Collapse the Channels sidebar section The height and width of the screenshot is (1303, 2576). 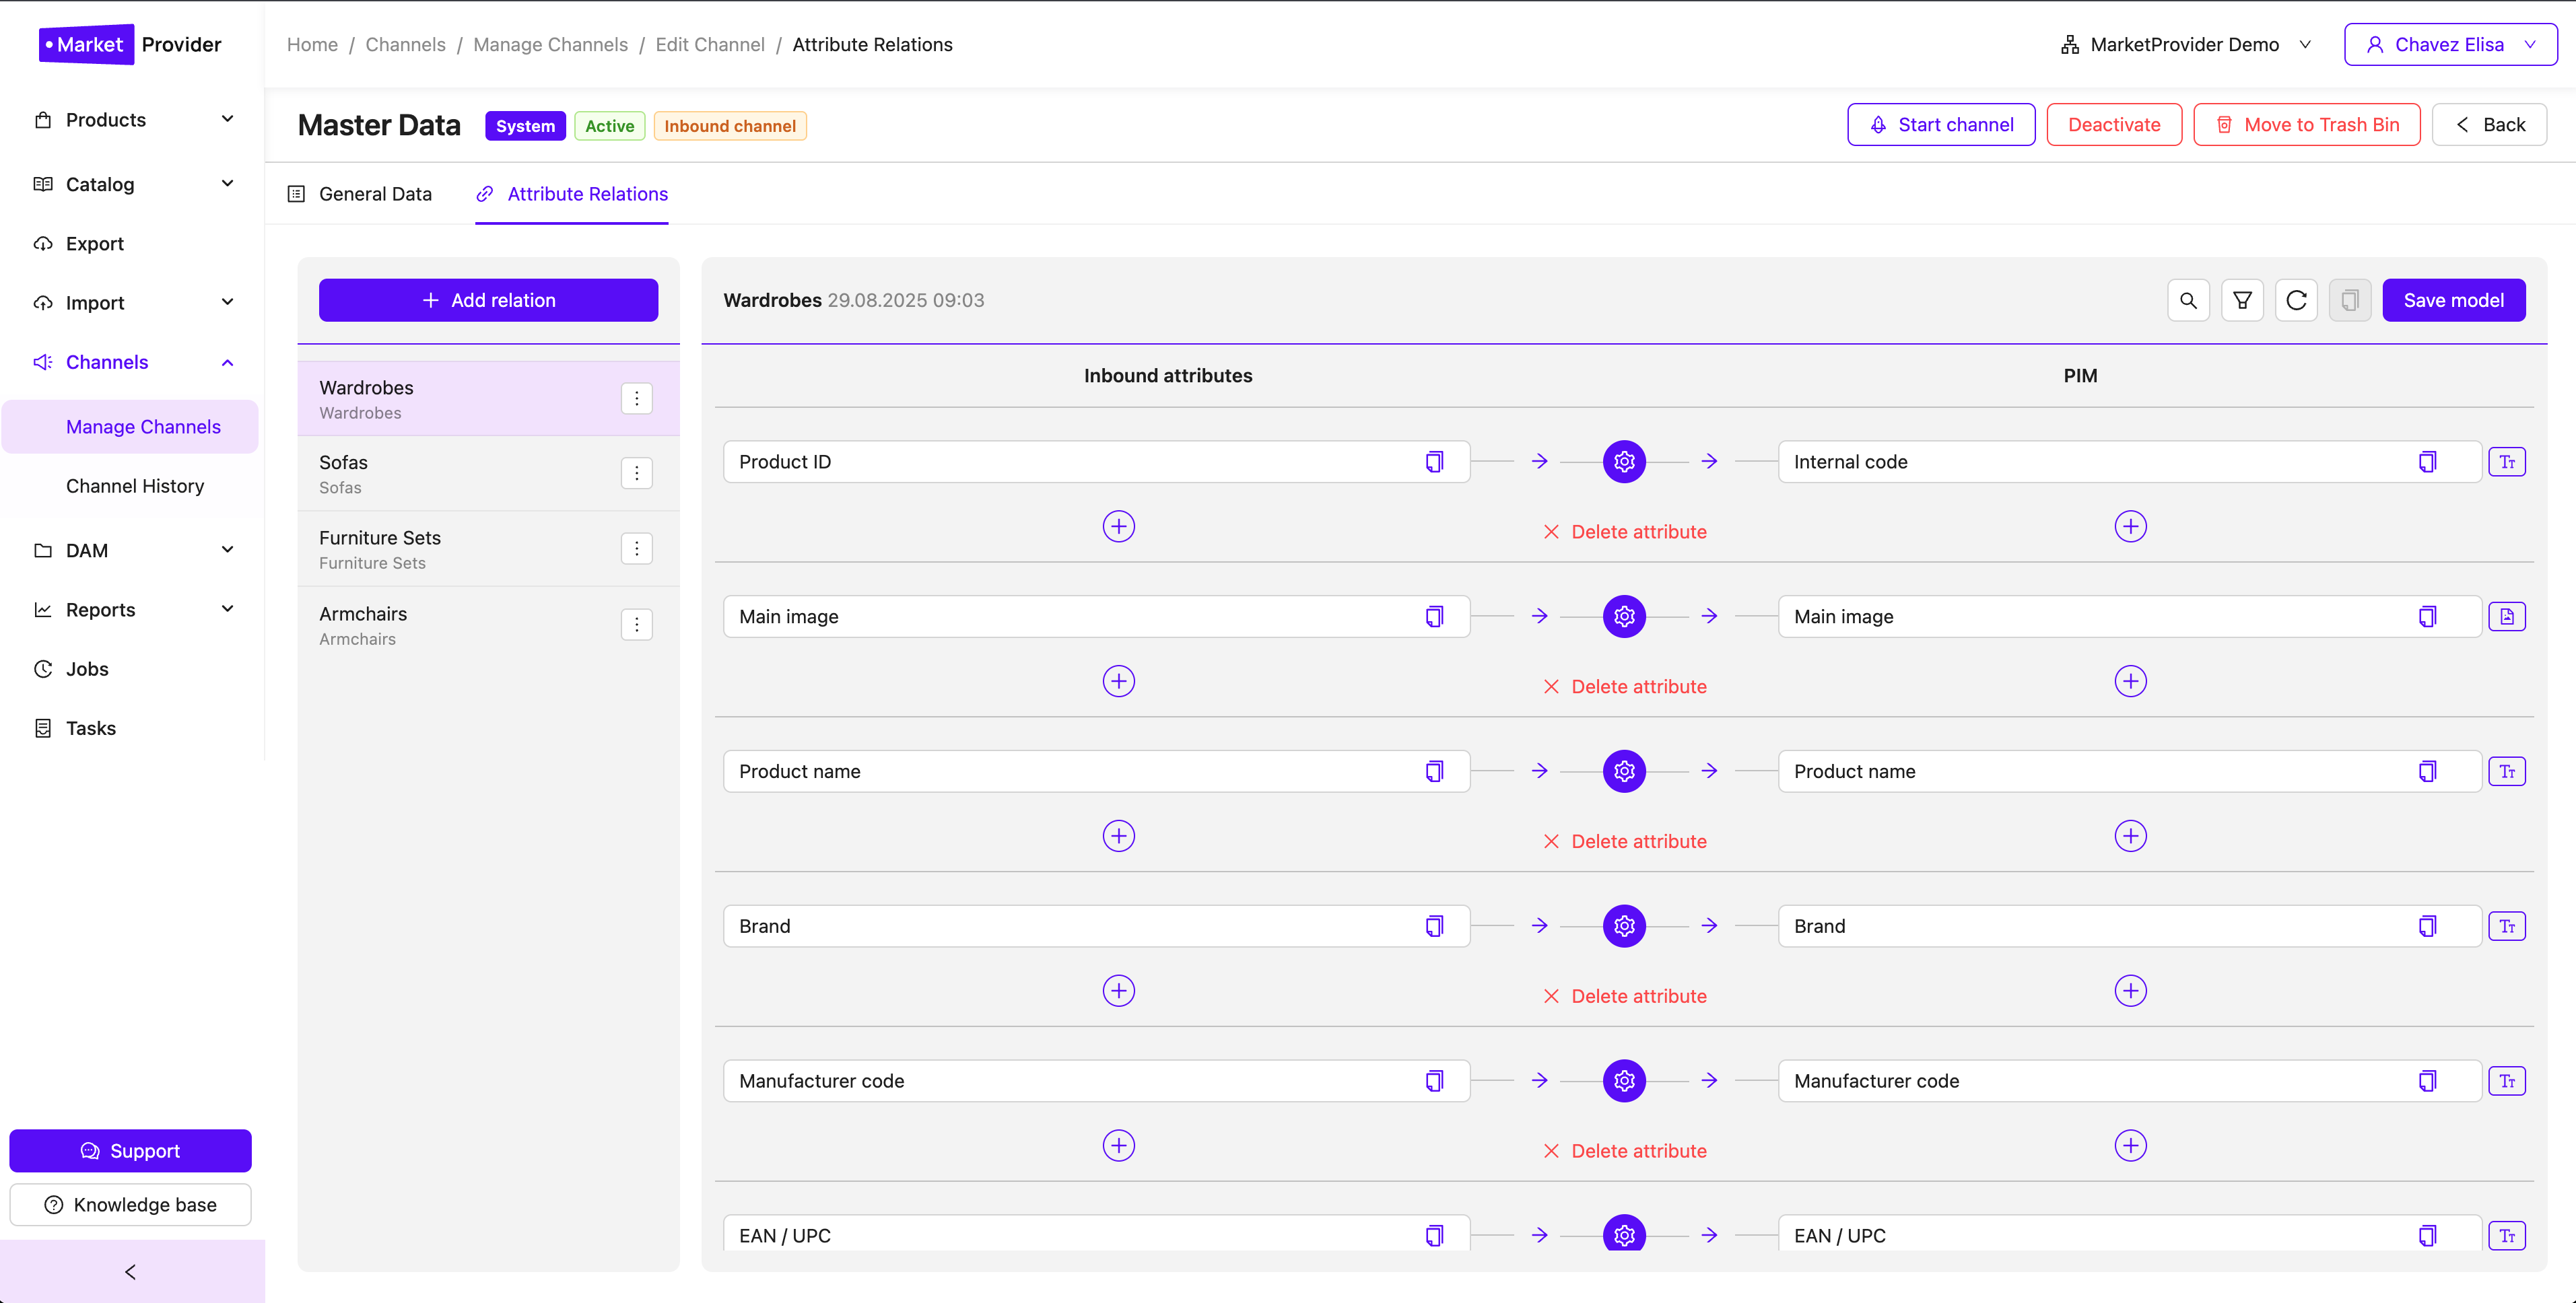[x=227, y=363]
